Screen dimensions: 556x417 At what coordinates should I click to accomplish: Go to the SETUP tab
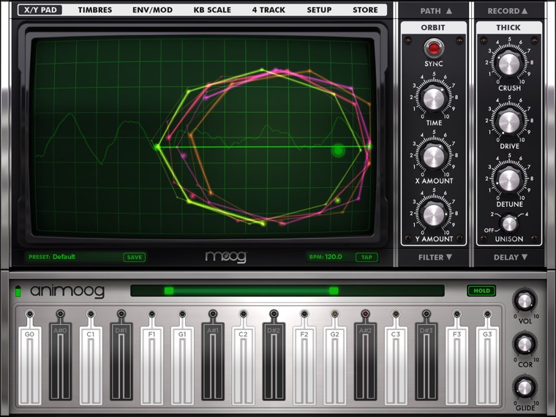tap(319, 10)
